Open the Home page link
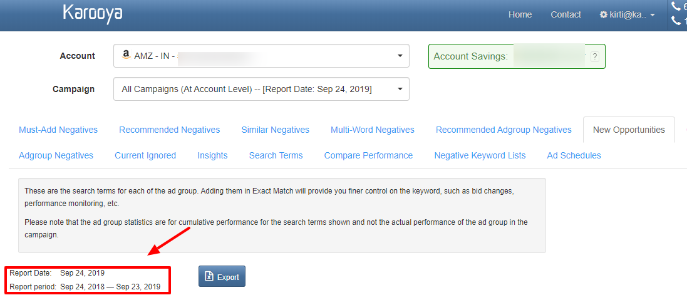 click(520, 15)
